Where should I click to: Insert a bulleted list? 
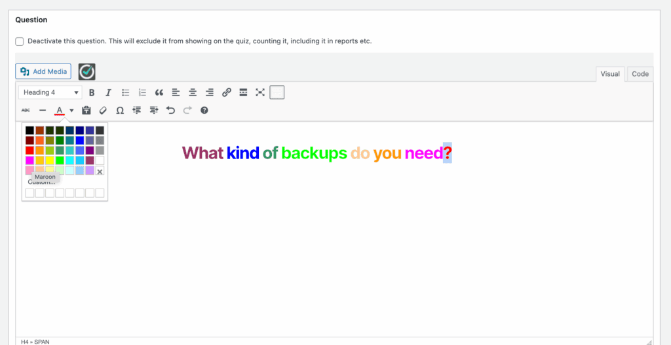click(125, 92)
